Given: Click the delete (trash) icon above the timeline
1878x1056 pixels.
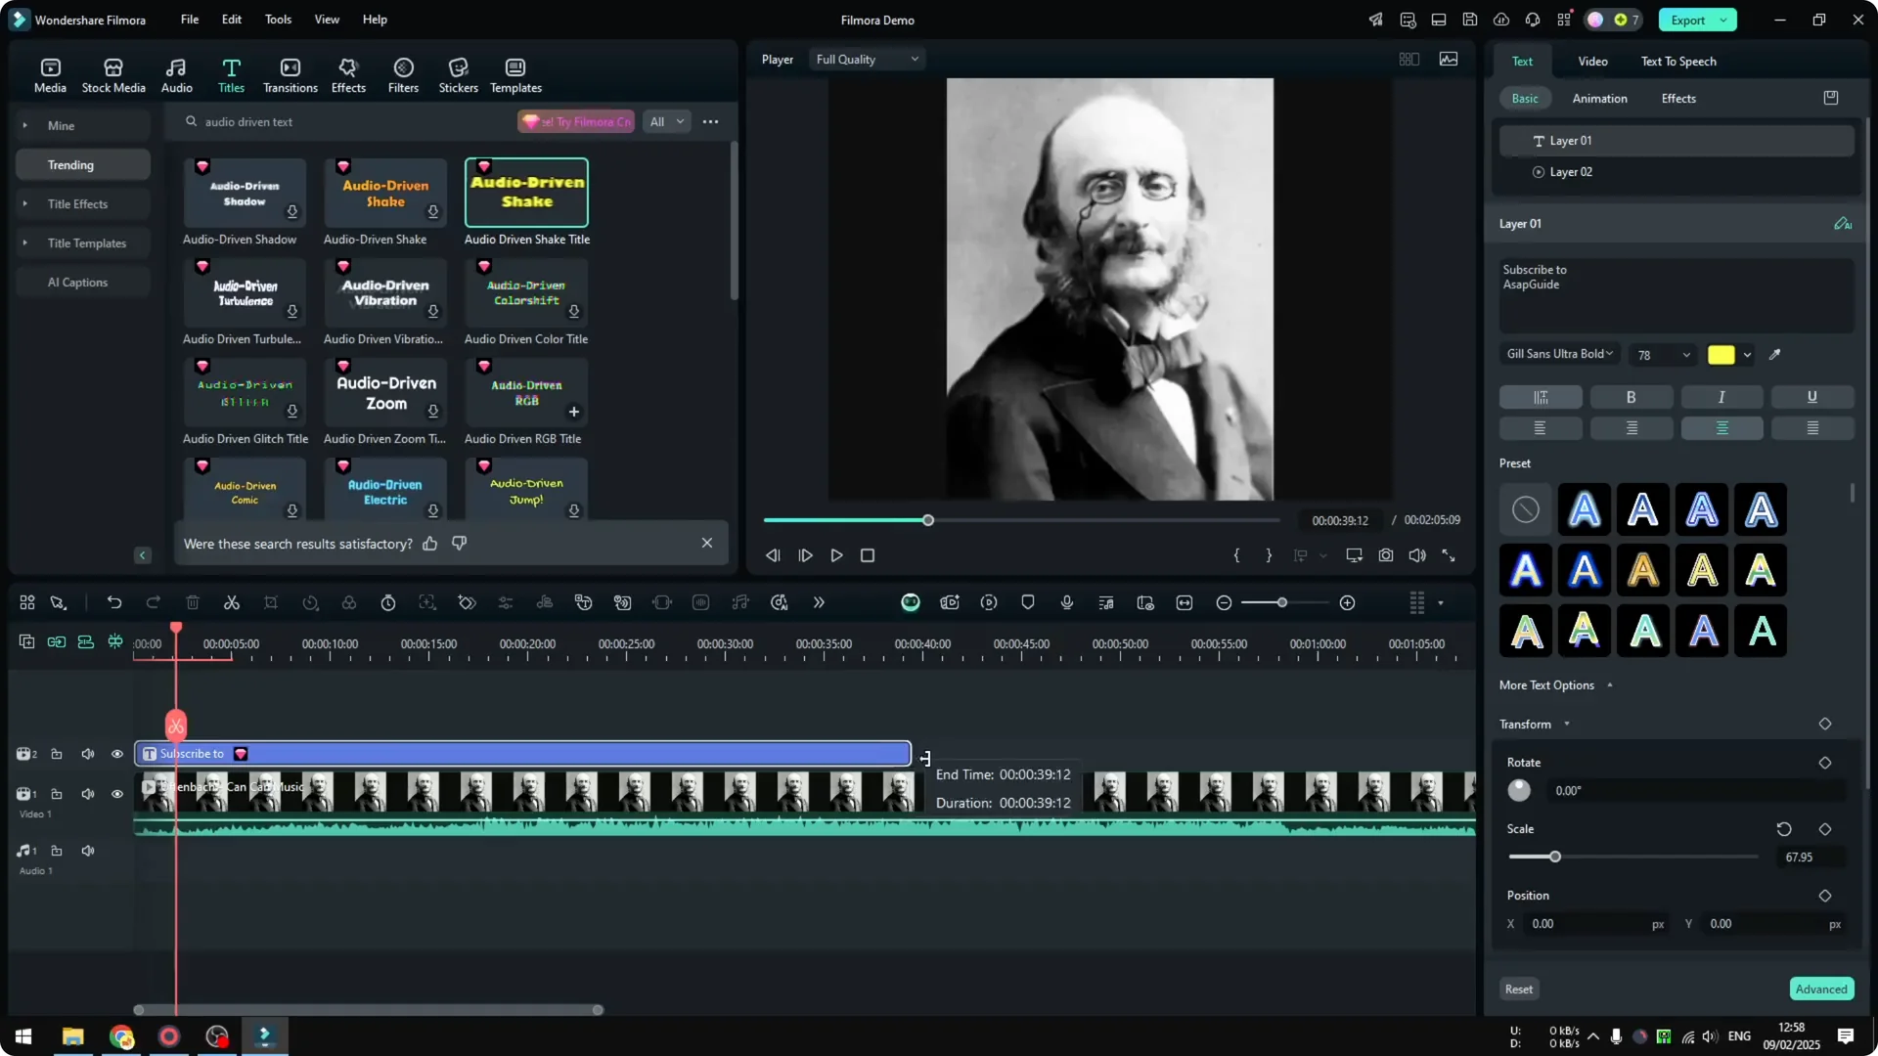Looking at the screenshot, I should tap(193, 602).
